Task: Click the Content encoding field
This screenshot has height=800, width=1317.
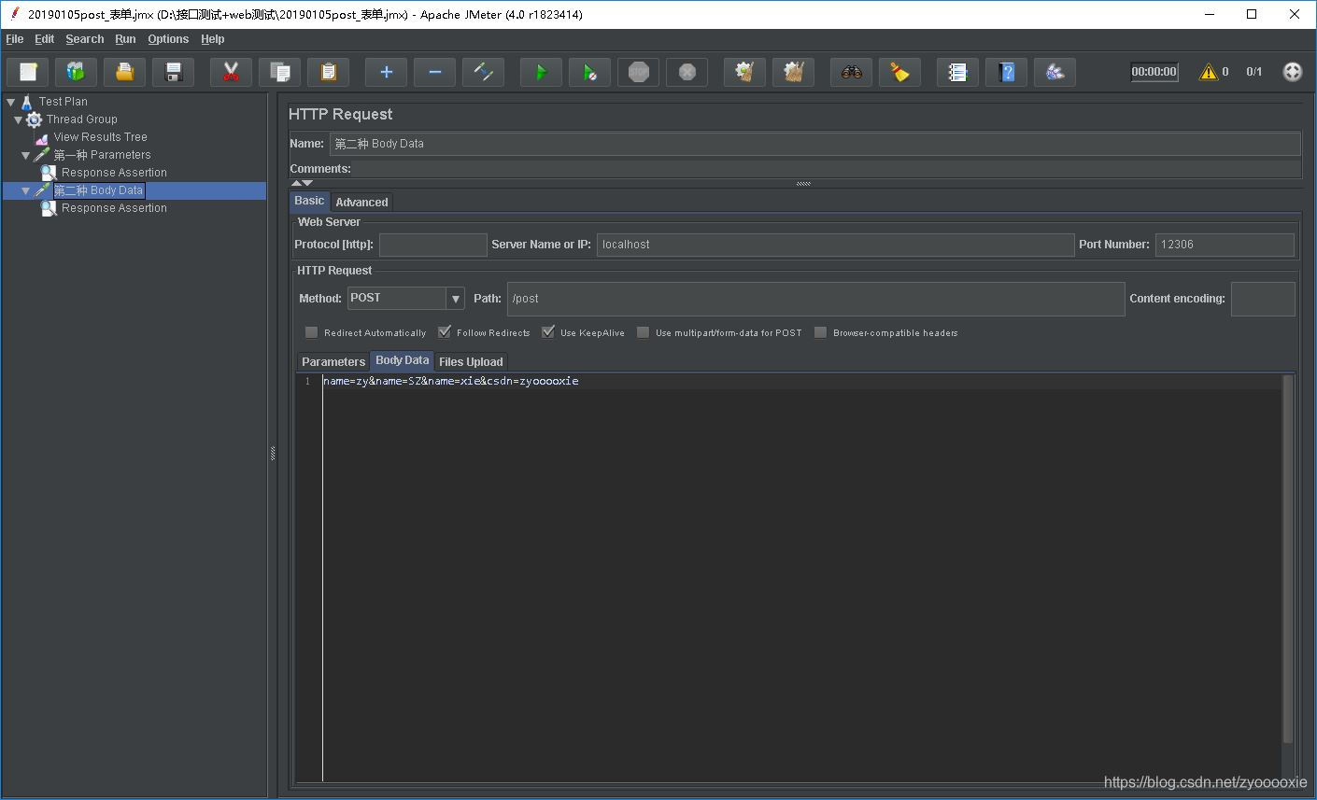Action: tap(1263, 299)
